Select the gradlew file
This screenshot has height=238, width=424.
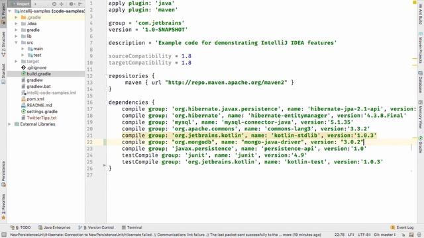click(32, 80)
